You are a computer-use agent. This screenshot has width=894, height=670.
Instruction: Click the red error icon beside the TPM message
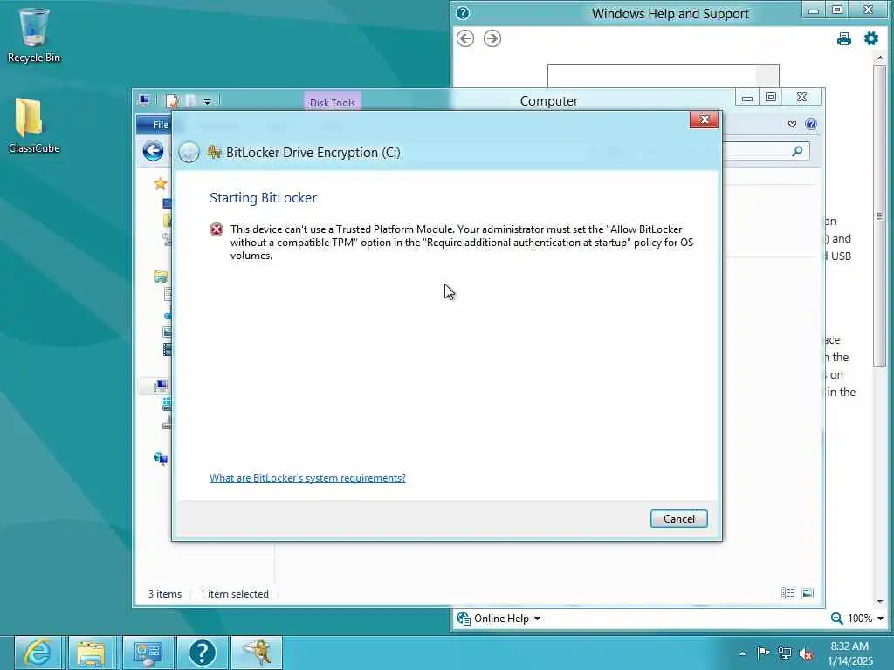(x=217, y=229)
